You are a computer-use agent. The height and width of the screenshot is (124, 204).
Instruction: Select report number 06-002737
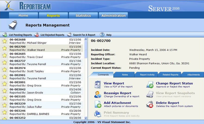tap(18, 61)
